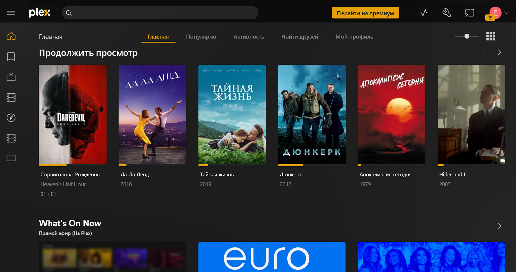Open the Апокалипсис сегодня poster
This screenshot has width=516, height=272.
(391, 115)
